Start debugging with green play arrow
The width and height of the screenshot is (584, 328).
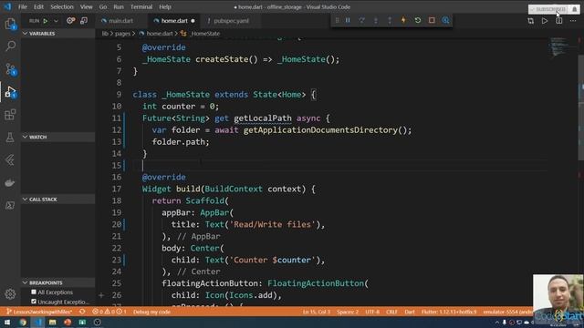click(x=46, y=21)
